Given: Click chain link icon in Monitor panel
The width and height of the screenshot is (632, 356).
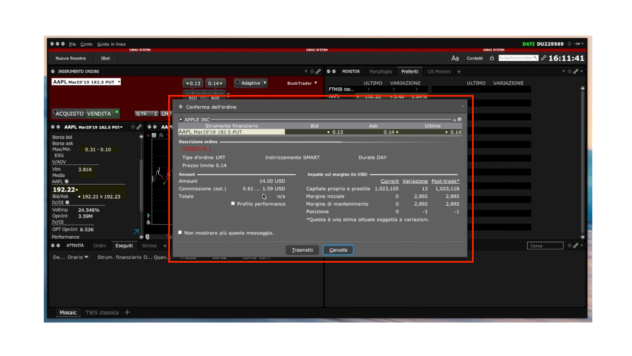Looking at the screenshot, I should click(576, 71).
